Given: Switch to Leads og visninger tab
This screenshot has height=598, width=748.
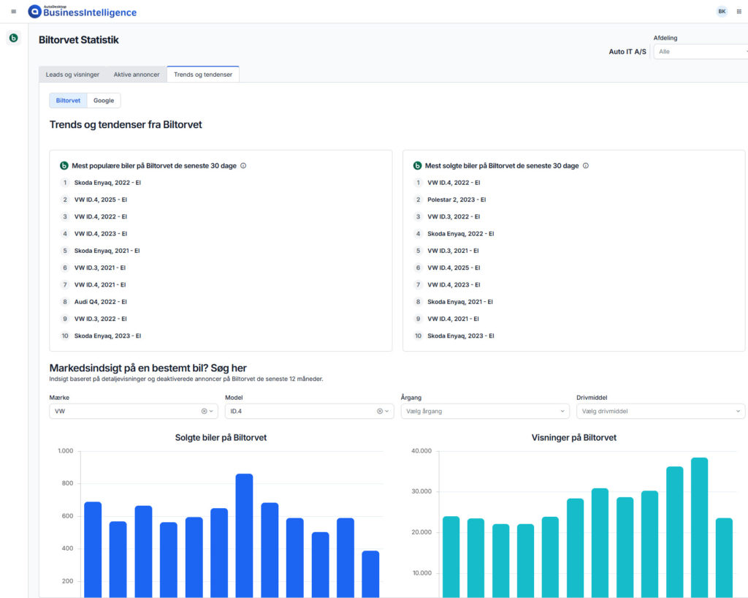Looking at the screenshot, I should pyautogui.click(x=72, y=75).
